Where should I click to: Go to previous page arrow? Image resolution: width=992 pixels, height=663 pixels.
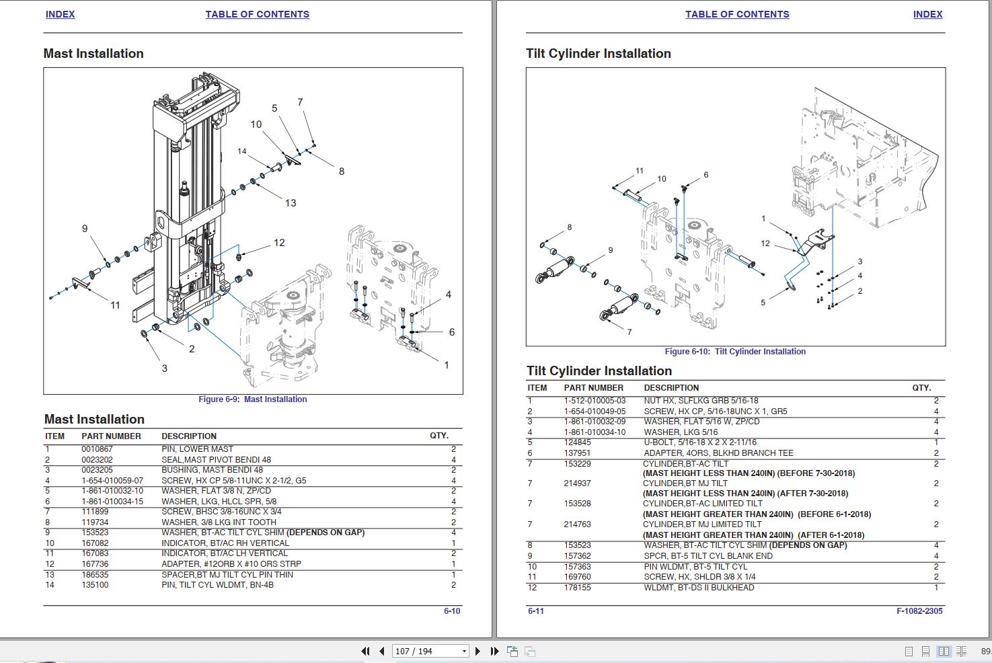point(382,651)
